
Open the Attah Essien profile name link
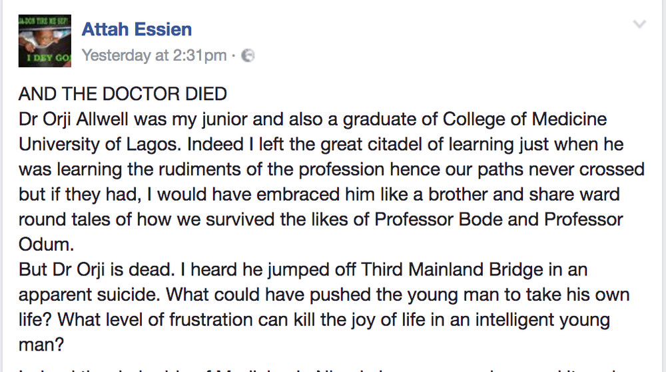point(137,29)
